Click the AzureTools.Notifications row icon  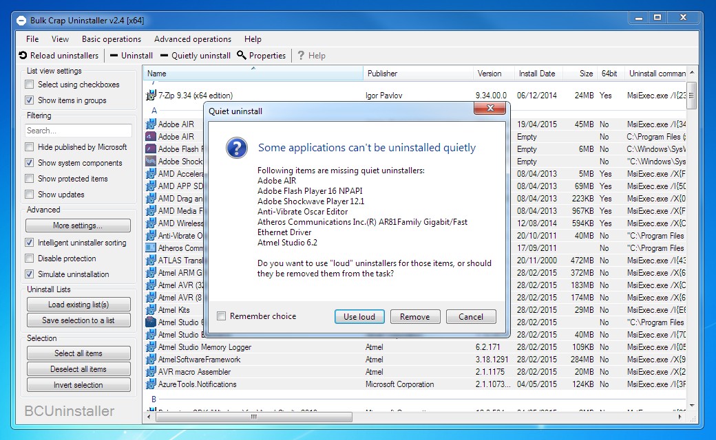click(151, 384)
